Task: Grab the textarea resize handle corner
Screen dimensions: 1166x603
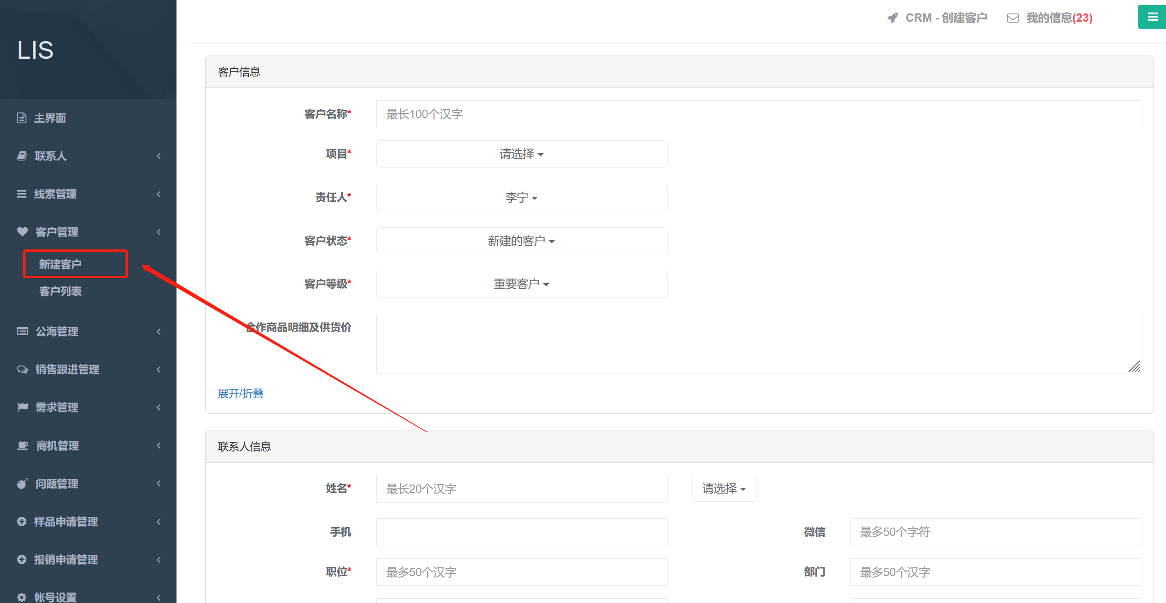Action: click(1134, 367)
